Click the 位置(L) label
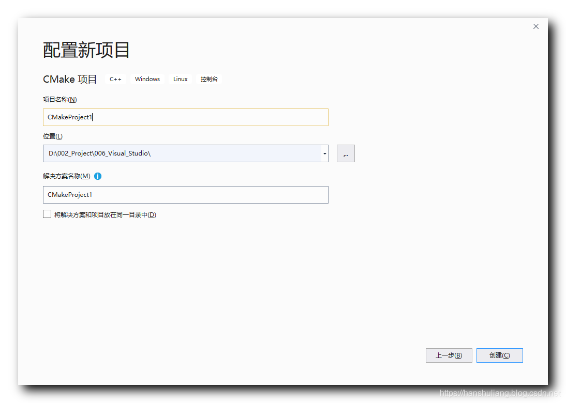The height and width of the screenshot is (403, 566). [53, 136]
